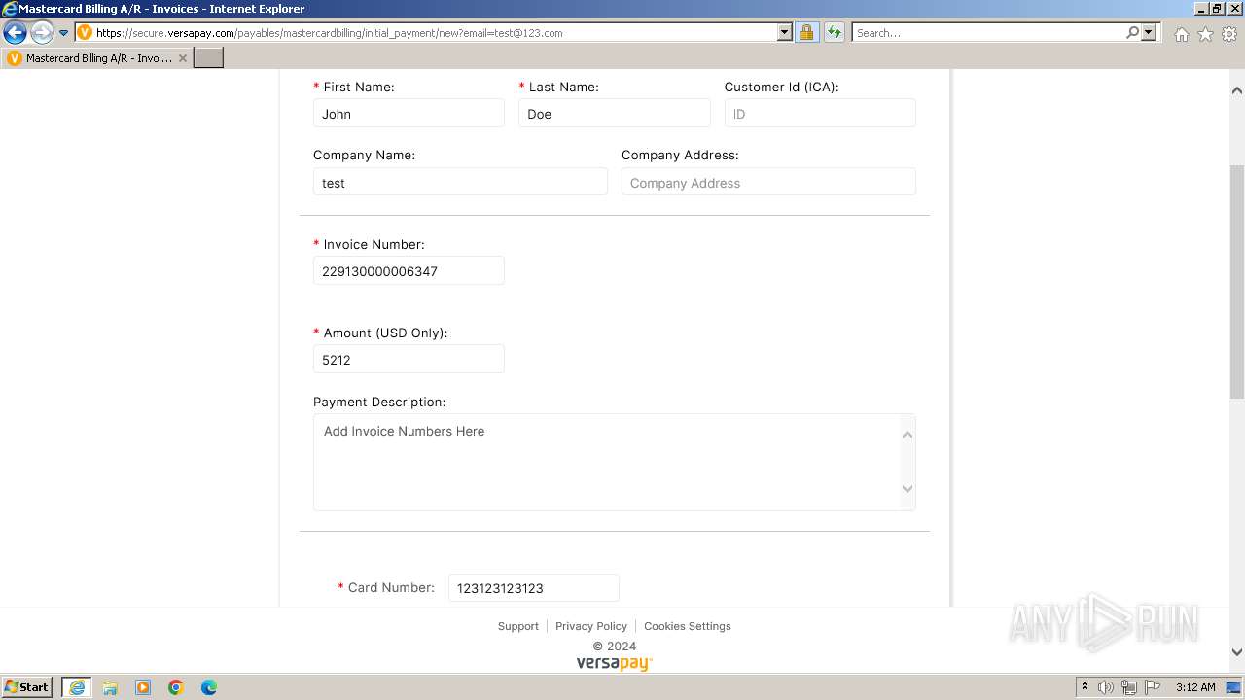Click the network tray icon
Viewport: 1245px width, 700px height.
pos(1129,687)
